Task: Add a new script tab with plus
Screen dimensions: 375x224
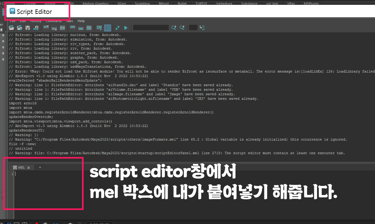Action: click(x=40, y=167)
